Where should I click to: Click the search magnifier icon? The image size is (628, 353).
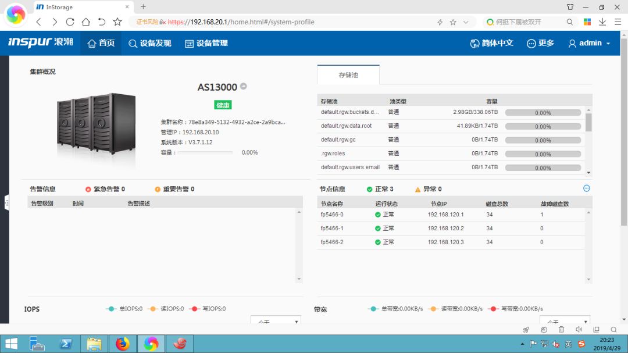569,22
